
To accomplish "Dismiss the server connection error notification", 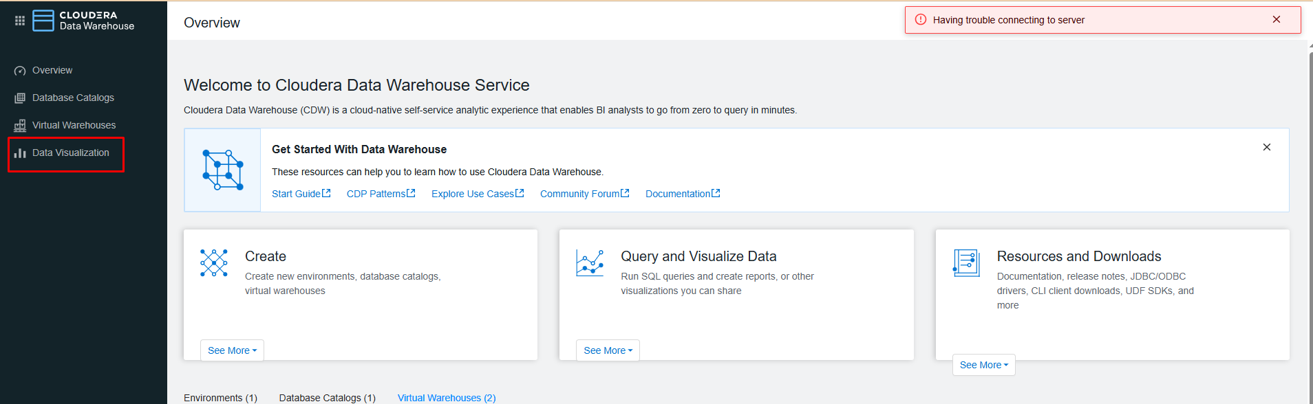I will pos(1277,19).
